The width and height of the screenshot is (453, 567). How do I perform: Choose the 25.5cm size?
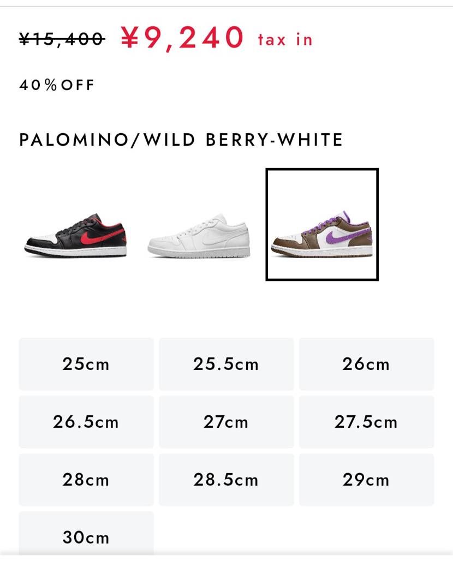(x=226, y=364)
